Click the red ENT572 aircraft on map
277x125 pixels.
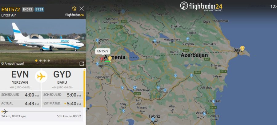point(102,59)
